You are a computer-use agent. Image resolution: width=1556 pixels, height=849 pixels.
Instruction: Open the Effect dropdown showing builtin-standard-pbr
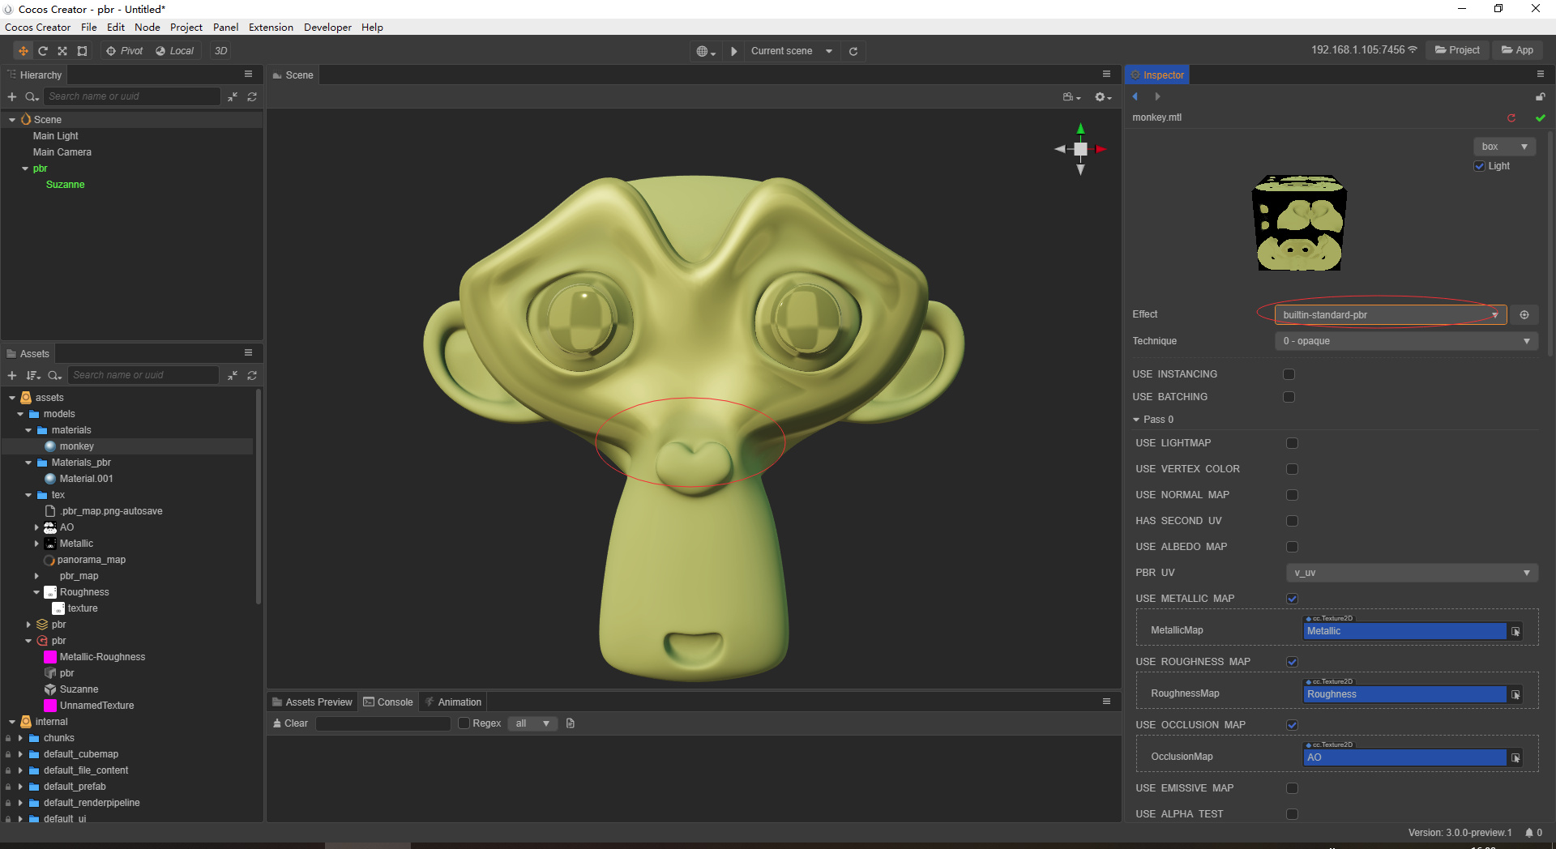click(1391, 314)
